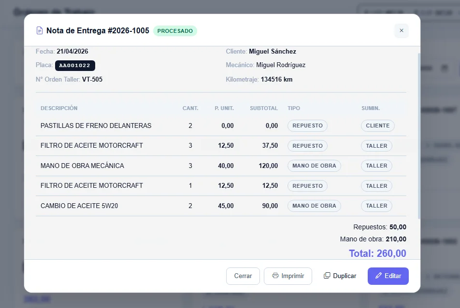Select the license plate badge AA001022
Screen dimensions: 460x308
click(x=75, y=65)
